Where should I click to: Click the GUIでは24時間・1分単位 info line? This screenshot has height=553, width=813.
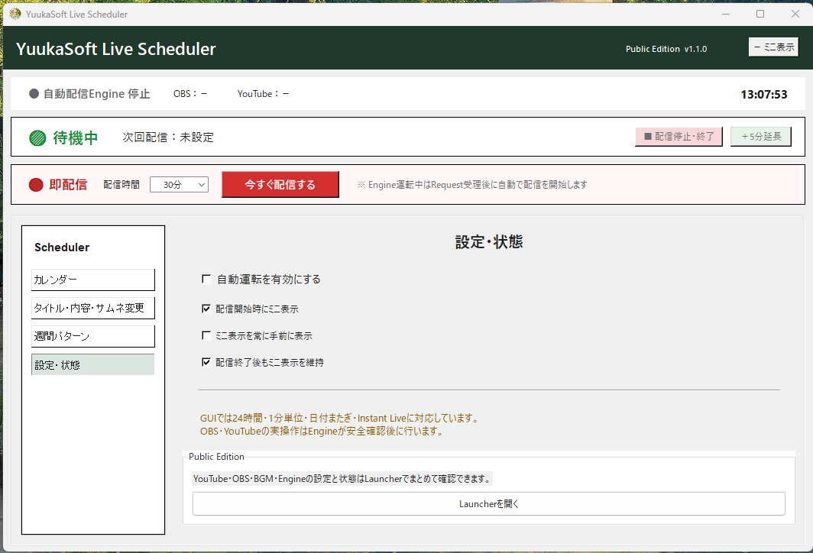340,419
